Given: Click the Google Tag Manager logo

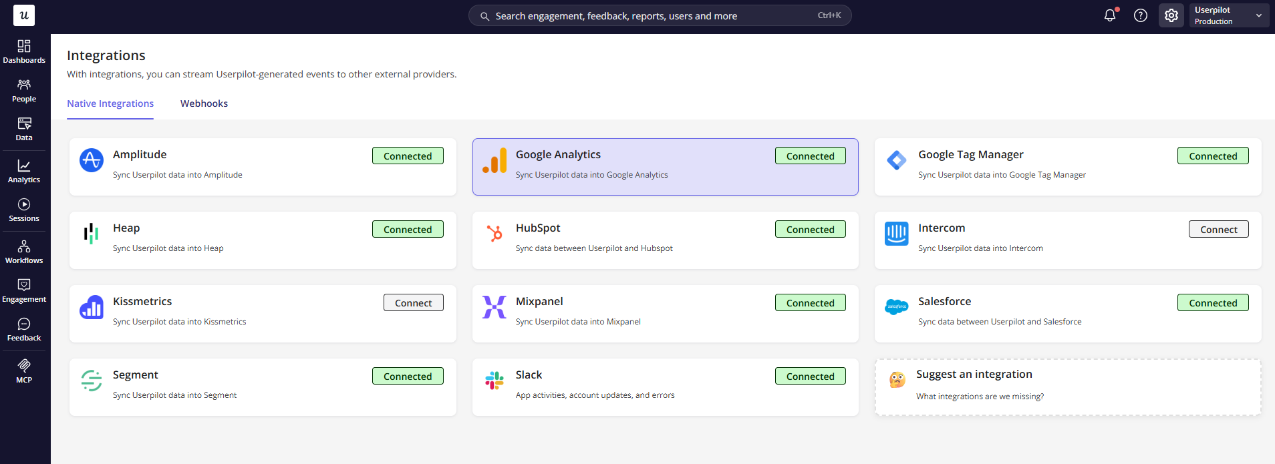Looking at the screenshot, I should [897, 160].
